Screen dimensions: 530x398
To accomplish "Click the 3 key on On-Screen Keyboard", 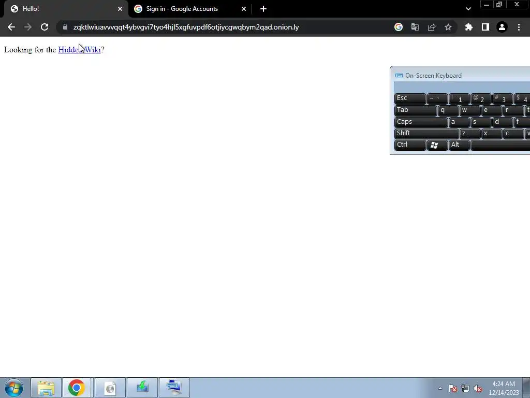I will click(x=502, y=98).
